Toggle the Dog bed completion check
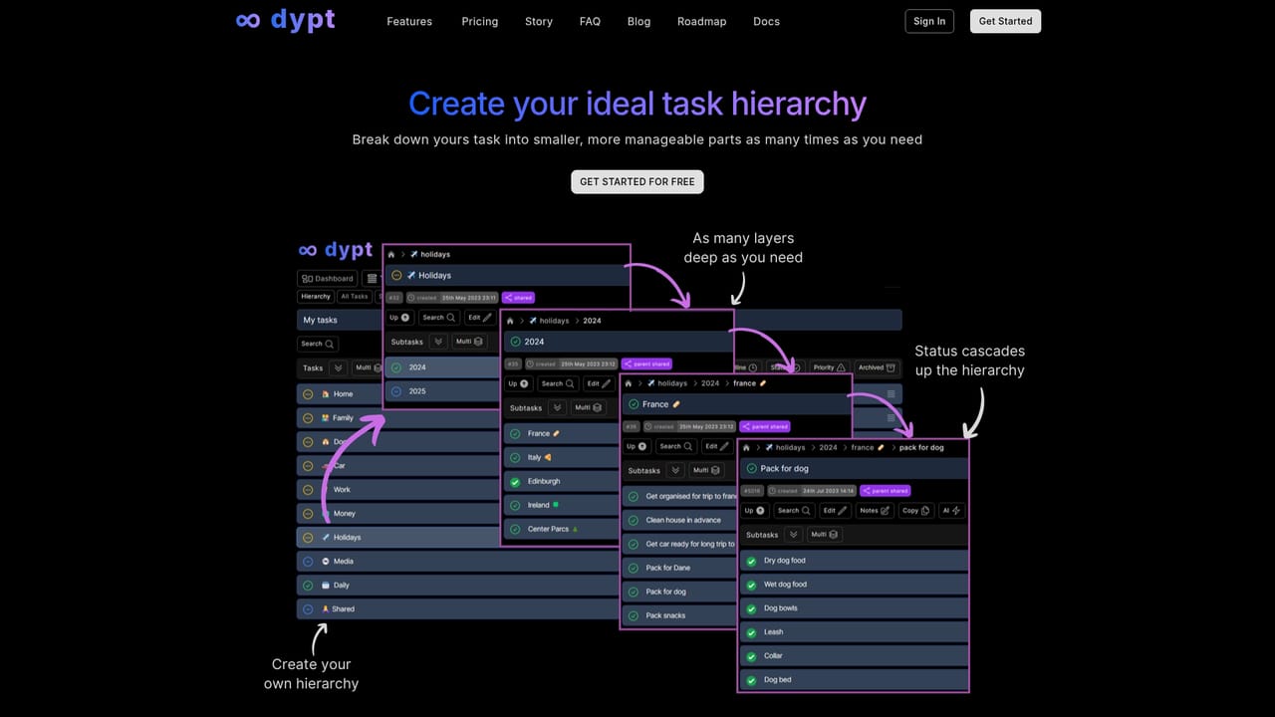1275x717 pixels. tap(752, 680)
